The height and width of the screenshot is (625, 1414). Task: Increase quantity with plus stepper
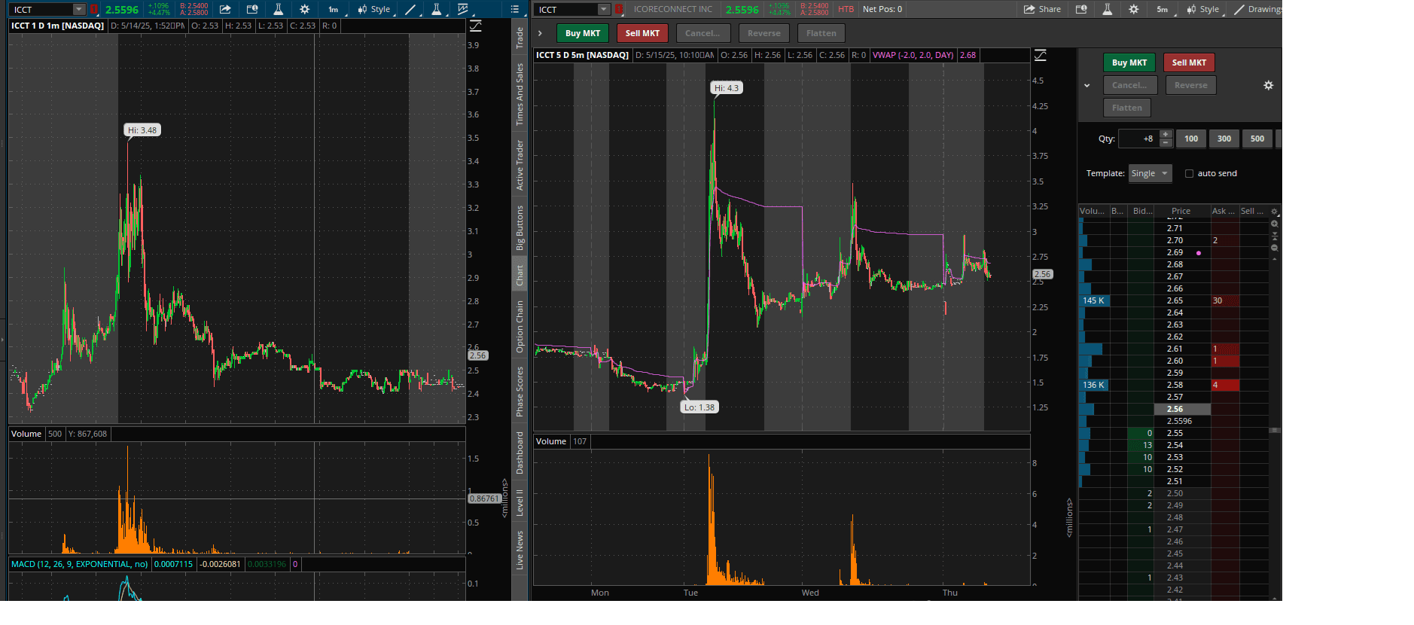[x=1166, y=134]
